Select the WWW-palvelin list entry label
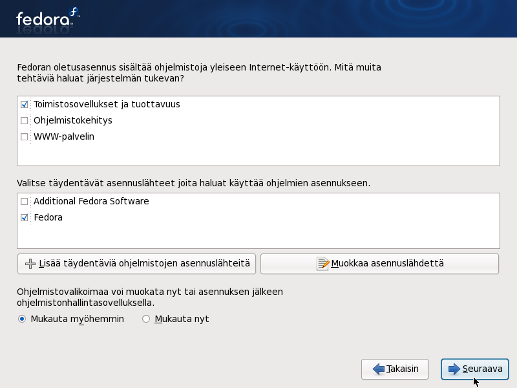The image size is (517, 388). pyautogui.click(x=64, y=136)
